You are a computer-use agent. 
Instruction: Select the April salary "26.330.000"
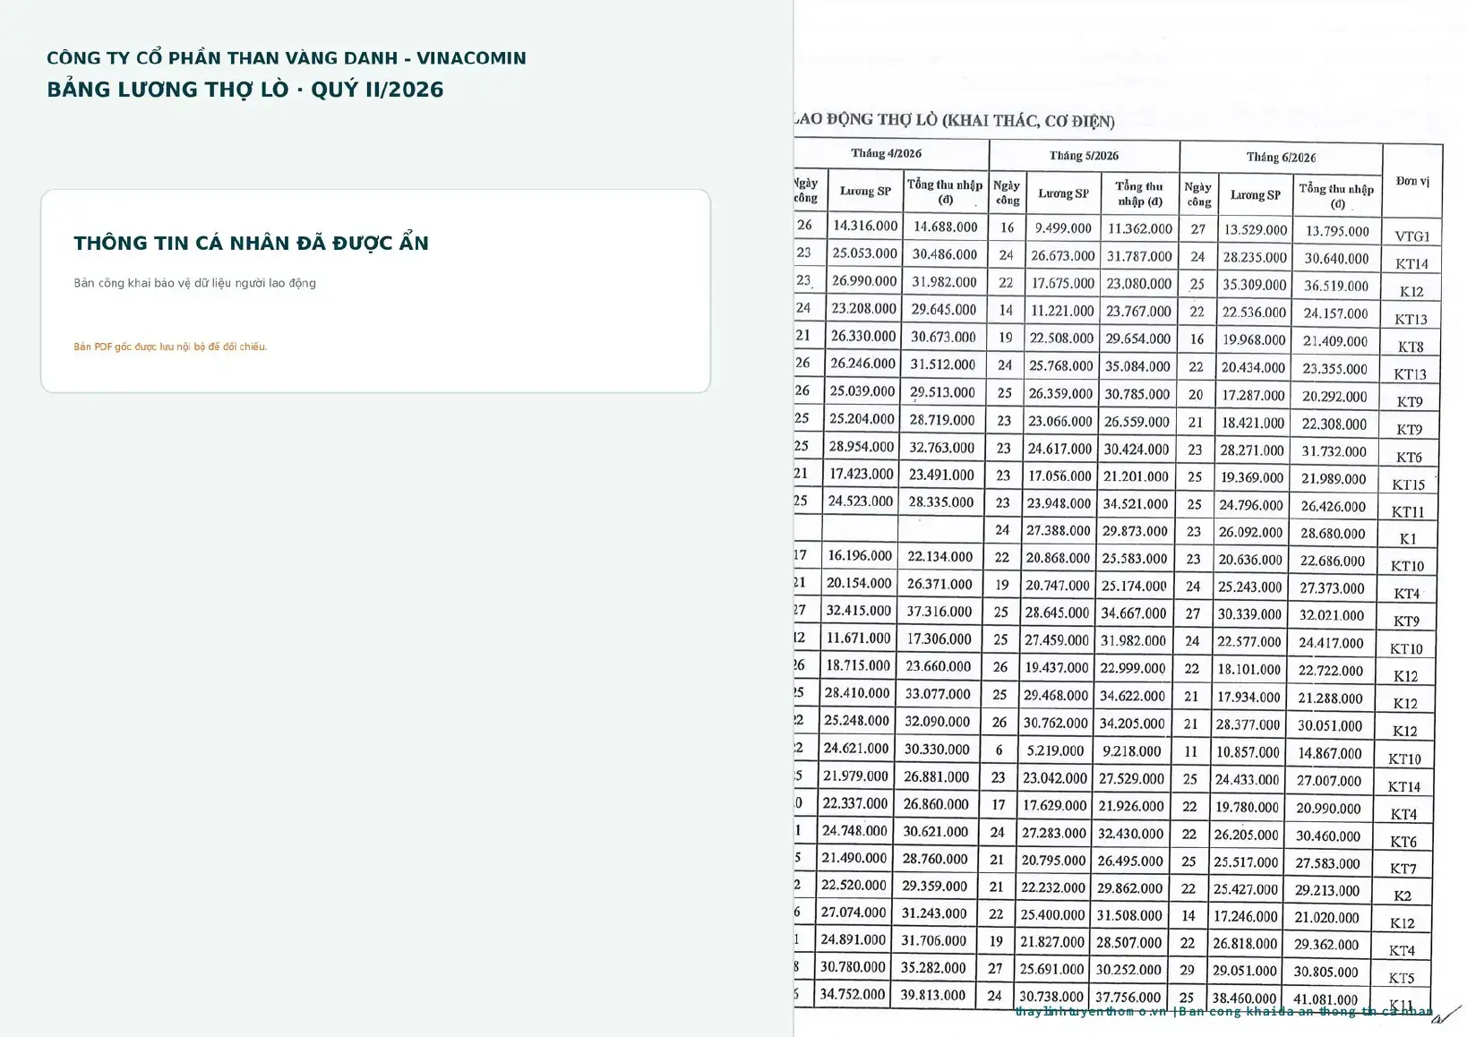[863, 336]
